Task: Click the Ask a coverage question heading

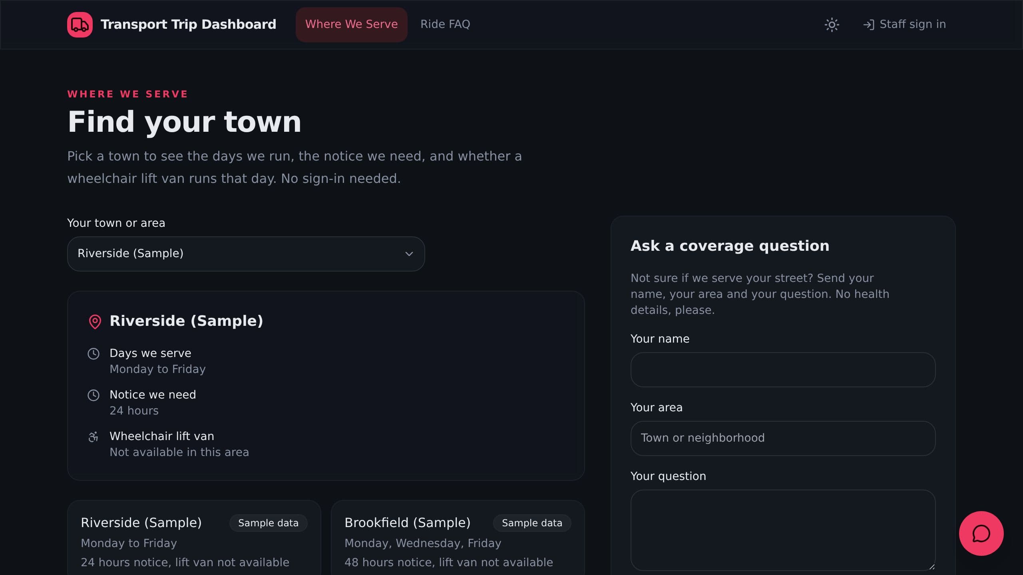Action: (730, 246)
